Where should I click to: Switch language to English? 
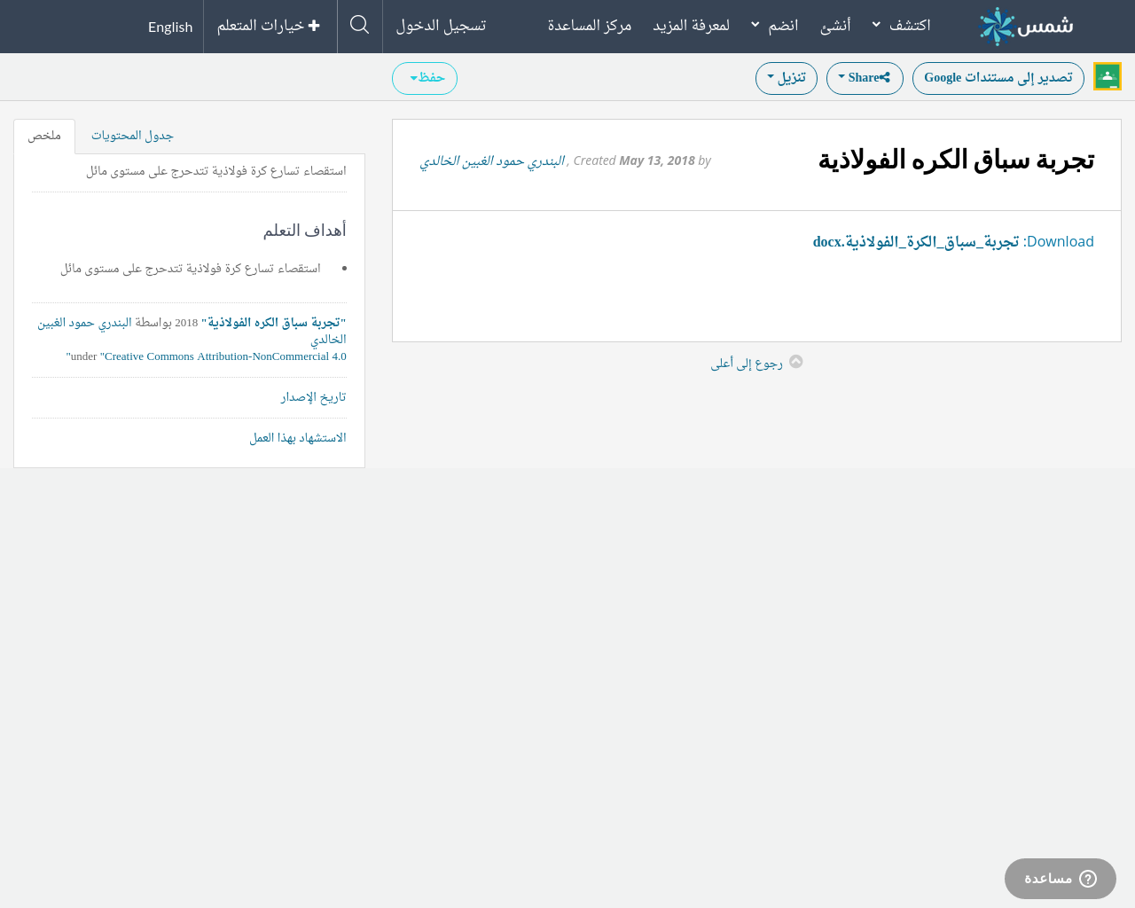pyautogui.click(x=170, y=27)
